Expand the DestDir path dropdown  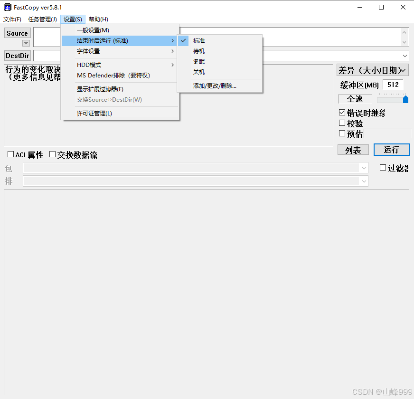[x=405, y=56]
